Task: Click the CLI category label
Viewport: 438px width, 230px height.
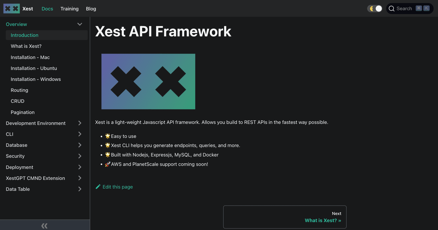Action: pos(9,134)
